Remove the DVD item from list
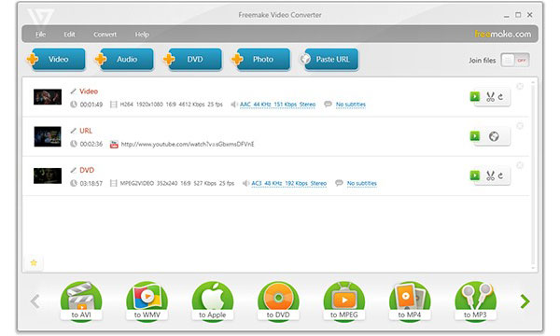Viewport: 560px width, 336px height. (520, 165)
